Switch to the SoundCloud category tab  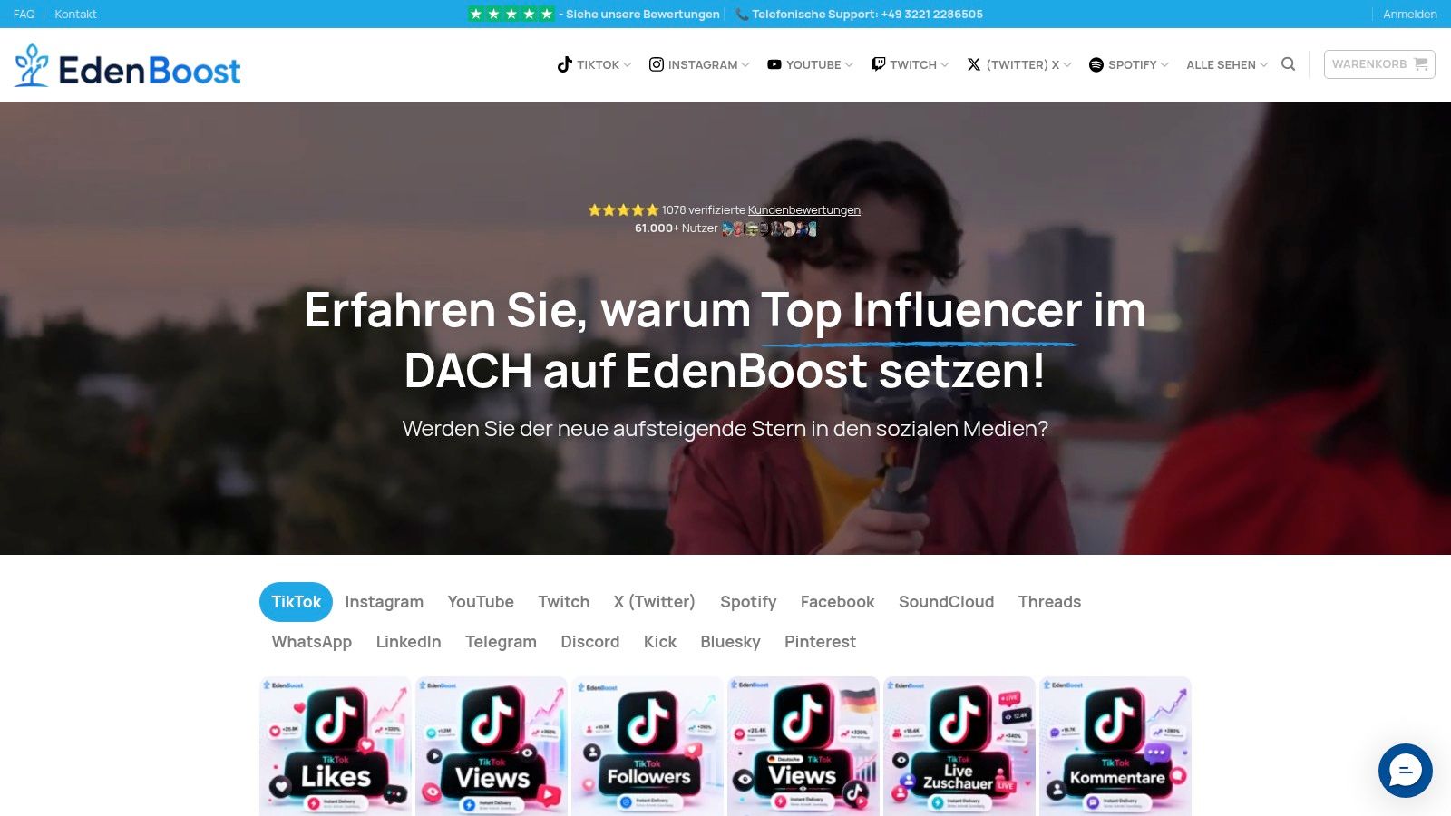(x=946, y=602)
